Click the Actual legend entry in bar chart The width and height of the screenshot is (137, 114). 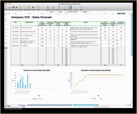tap(40, 99)
